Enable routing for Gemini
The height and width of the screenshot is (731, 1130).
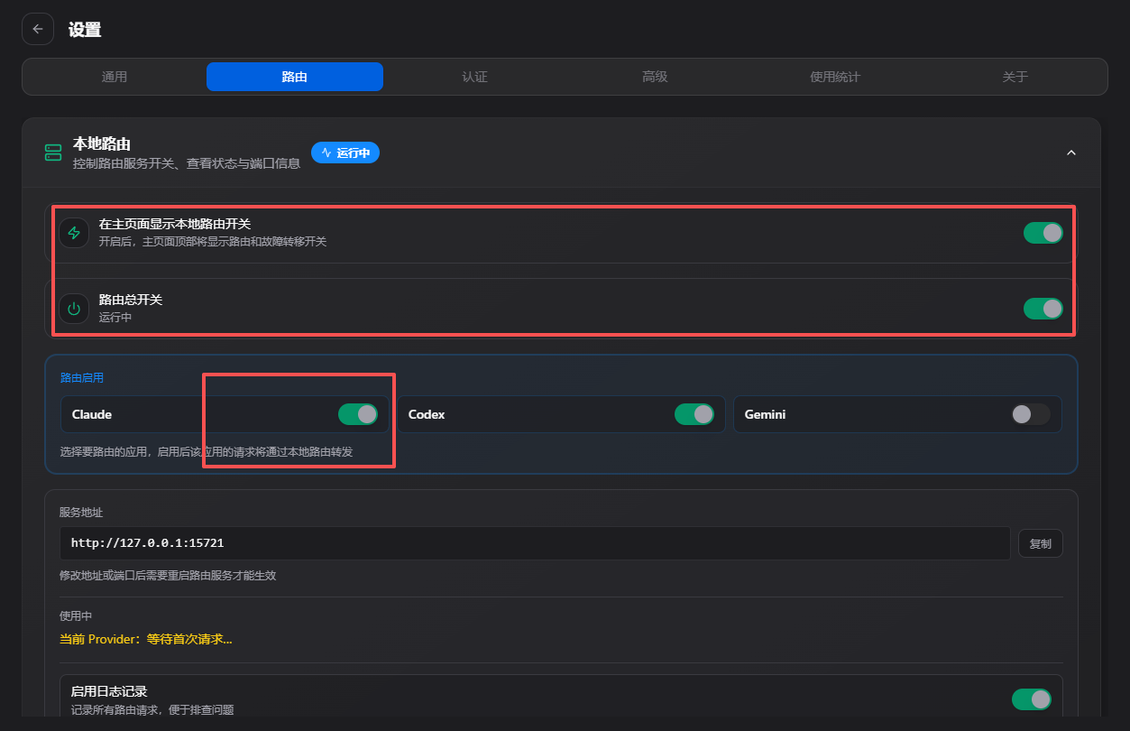pyautogui.click(x=1031, y=414)
